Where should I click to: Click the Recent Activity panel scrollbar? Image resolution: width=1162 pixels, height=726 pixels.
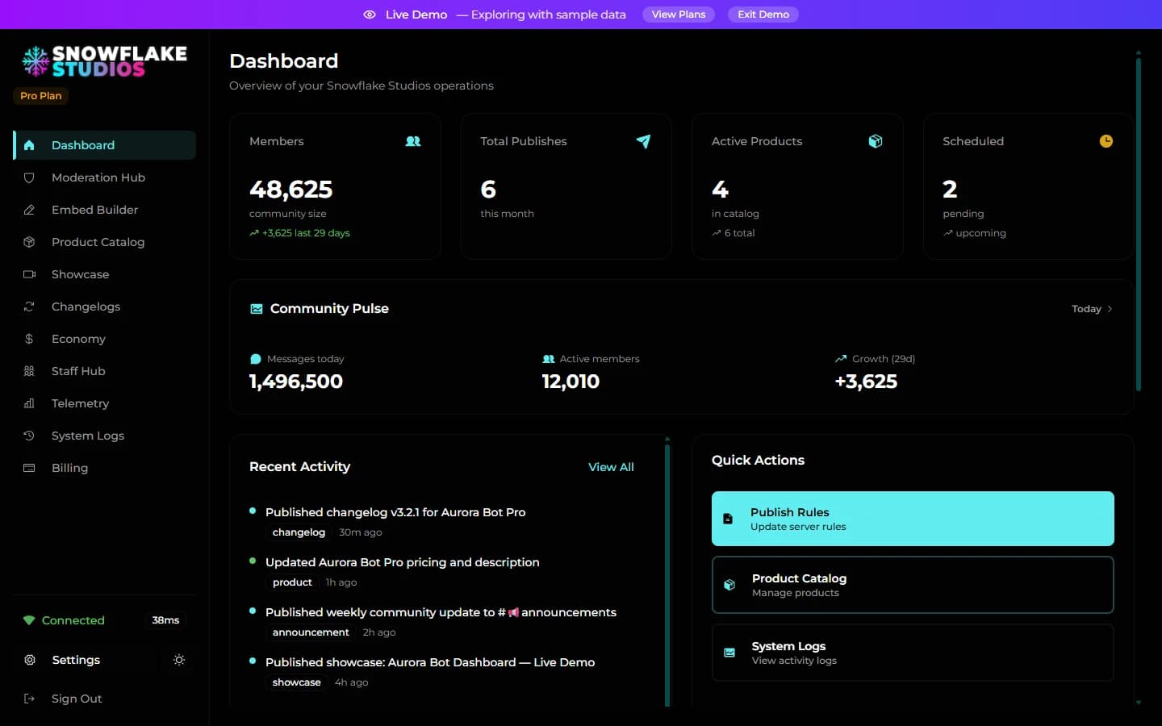(667, 574)
